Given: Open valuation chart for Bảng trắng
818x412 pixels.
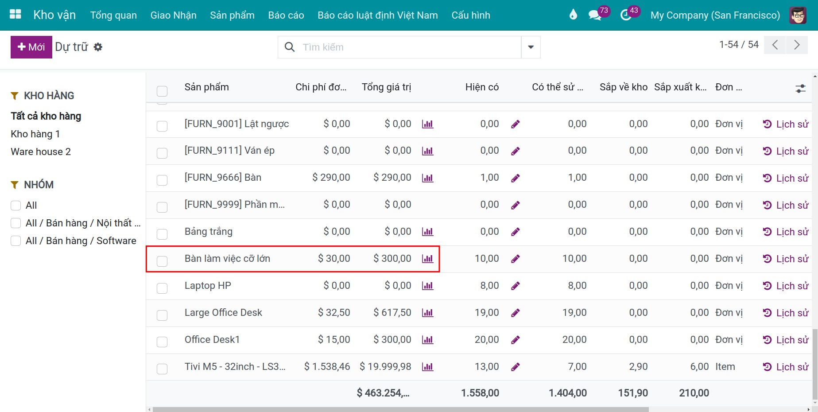Looking at the screenshot, I should point(427,232).
